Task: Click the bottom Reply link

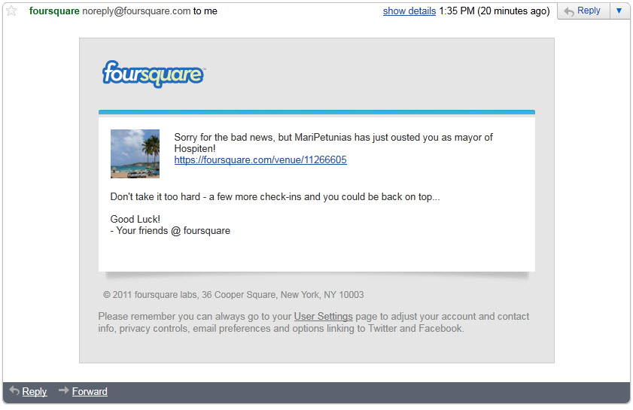Action: coord(35,391)
